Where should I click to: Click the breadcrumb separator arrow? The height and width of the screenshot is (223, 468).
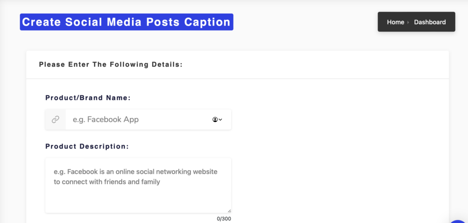tap(408, 22)
